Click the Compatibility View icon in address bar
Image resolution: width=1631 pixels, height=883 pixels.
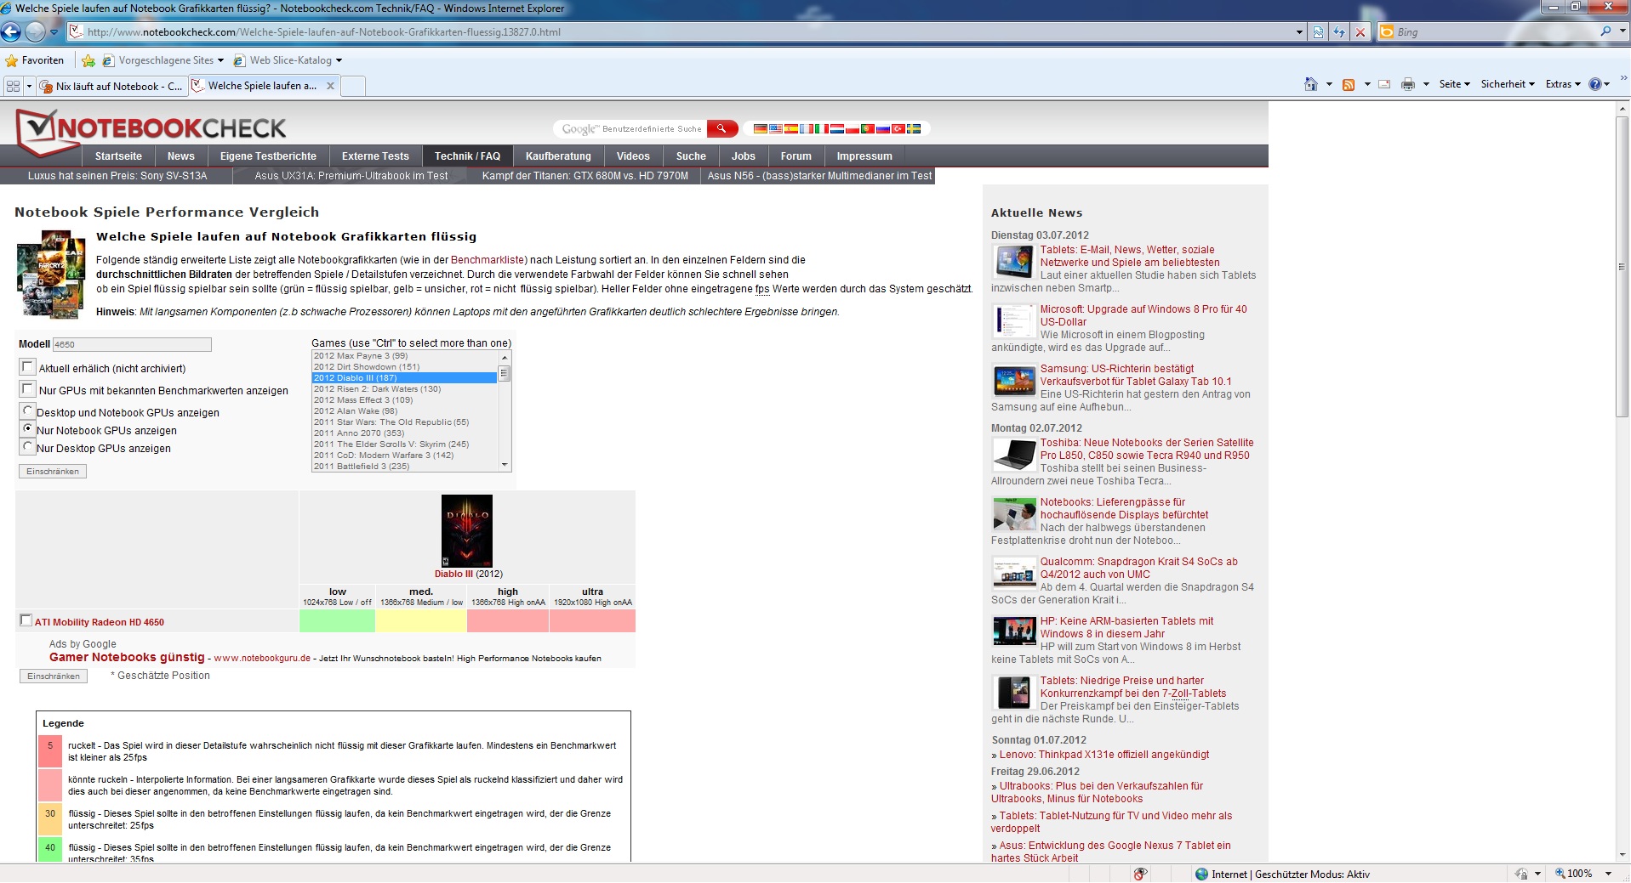(x=1318, y=32)
